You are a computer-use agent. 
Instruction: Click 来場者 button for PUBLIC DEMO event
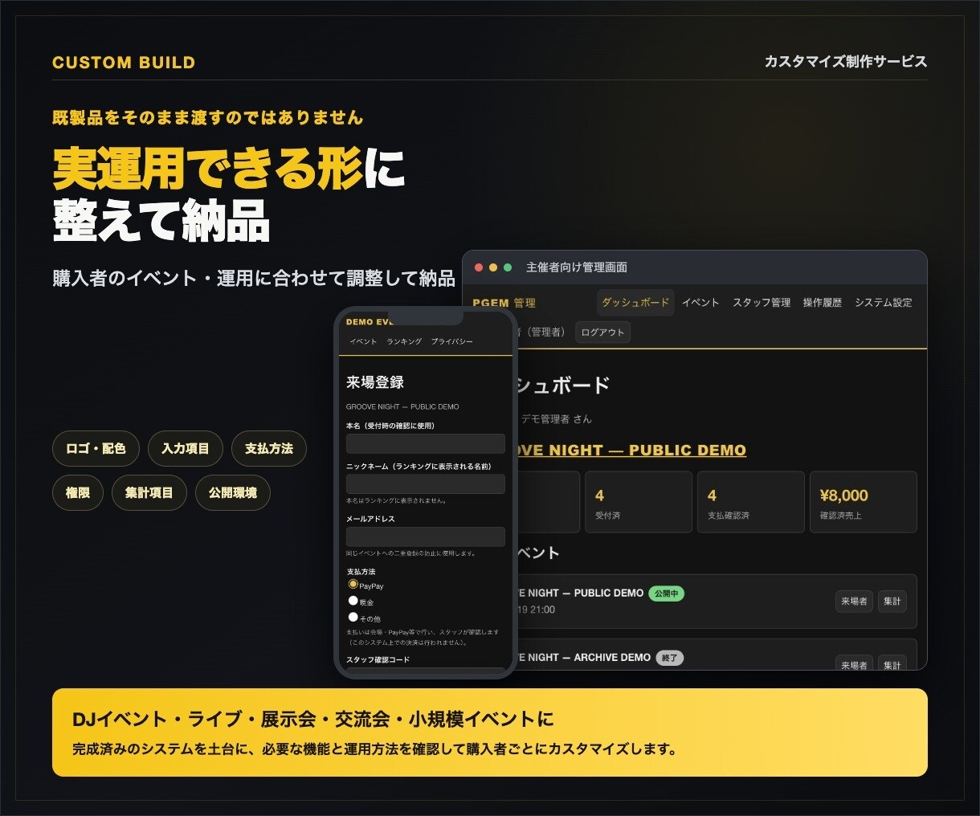pyautogui.click(x=854, y=601)
